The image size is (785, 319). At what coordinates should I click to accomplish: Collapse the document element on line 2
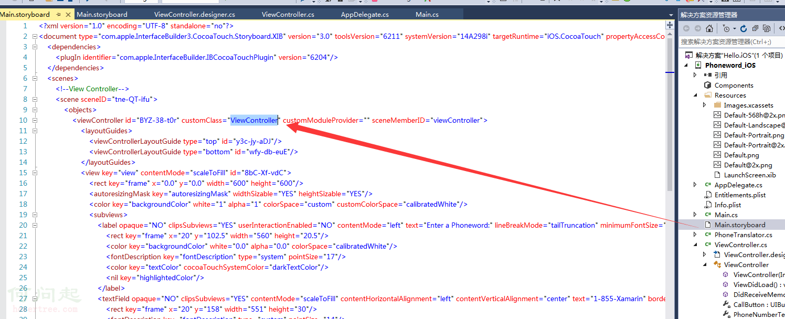34,37
